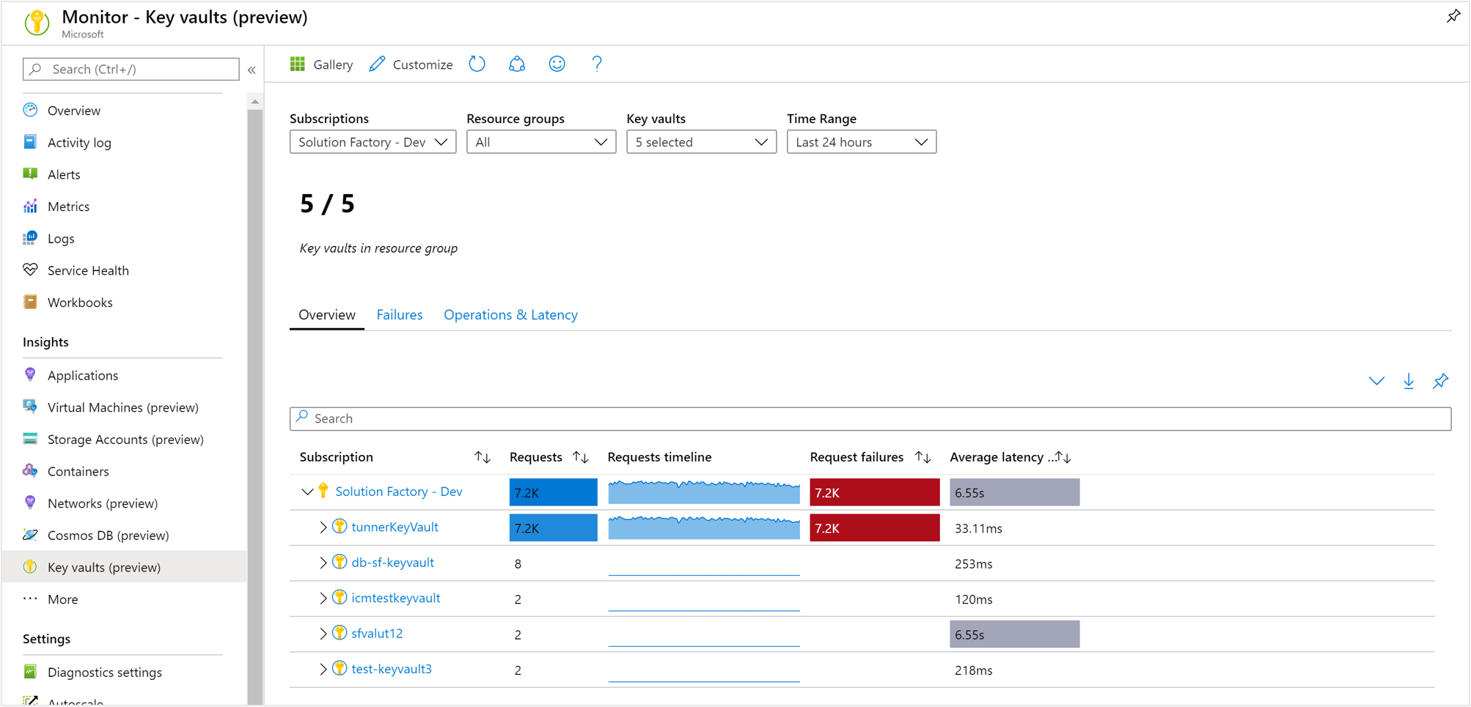Toggle sorting on the Requests column

tap(582, 456)
